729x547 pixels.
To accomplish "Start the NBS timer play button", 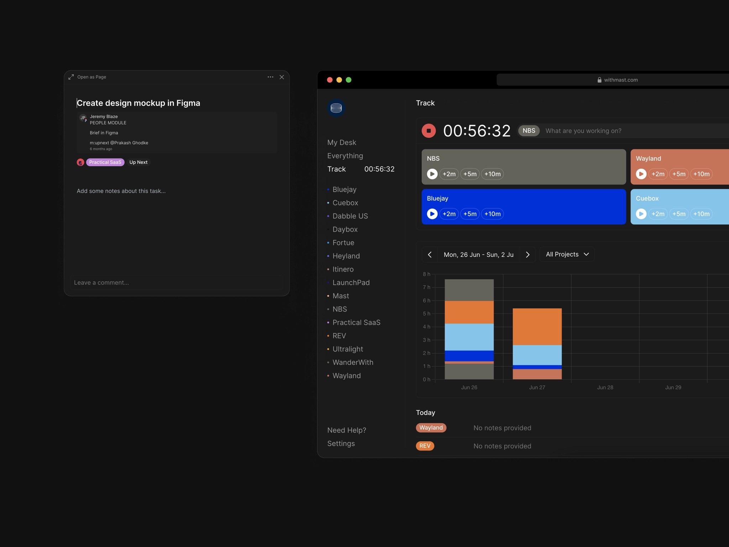I will [432, 174].
